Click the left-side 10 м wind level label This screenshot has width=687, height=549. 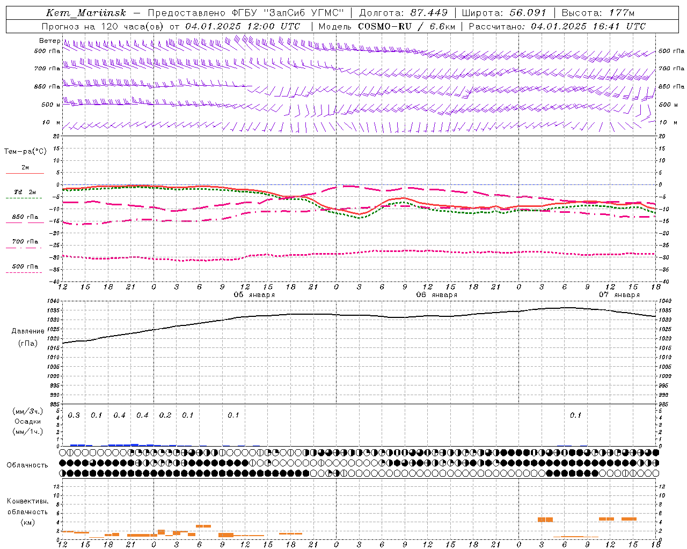tap(52, 122)
